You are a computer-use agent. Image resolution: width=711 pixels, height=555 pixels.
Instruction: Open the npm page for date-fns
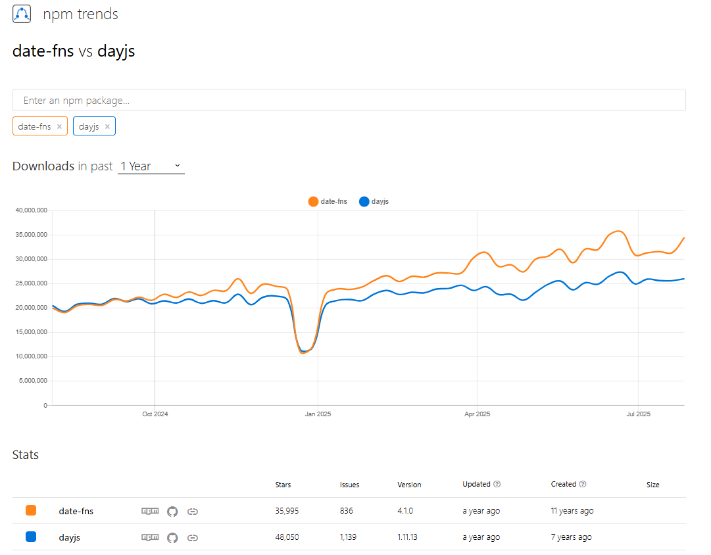pyautogui.click(x=150, y=511)
